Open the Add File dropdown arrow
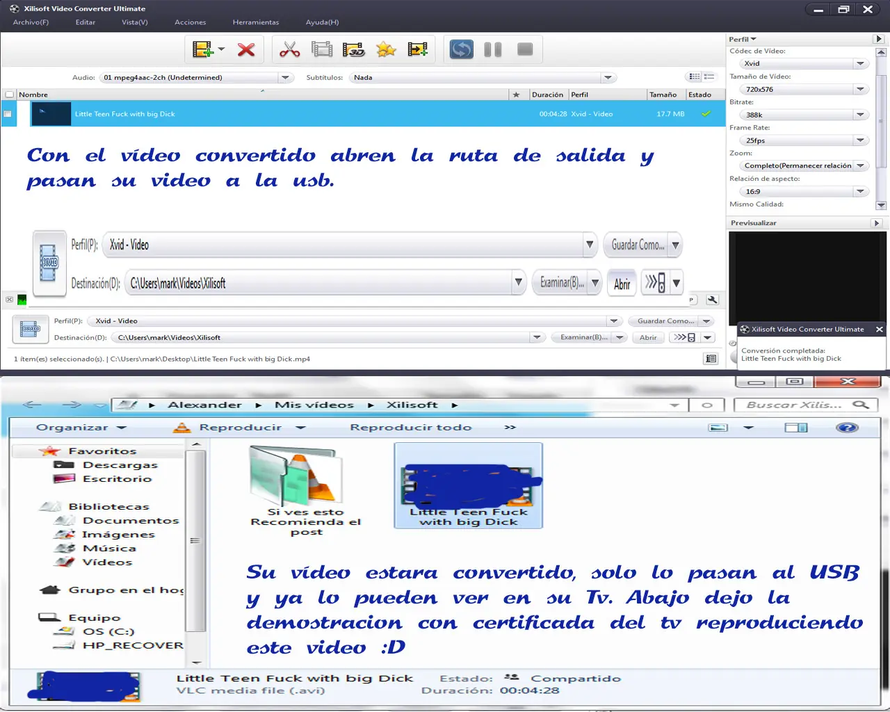This screenshot has height=712, width=890. [221, 49]
